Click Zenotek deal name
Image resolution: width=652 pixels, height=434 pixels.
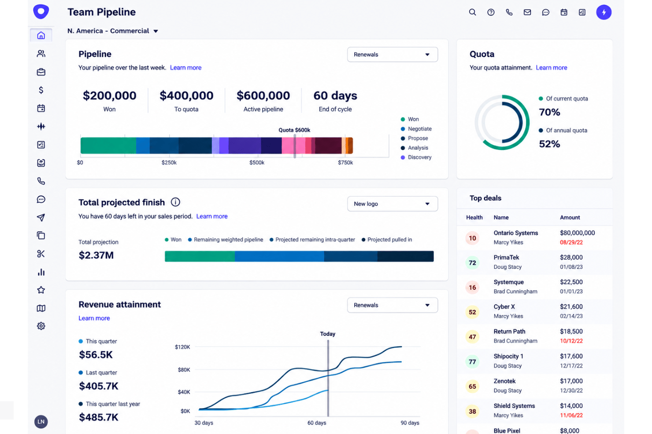505,381
